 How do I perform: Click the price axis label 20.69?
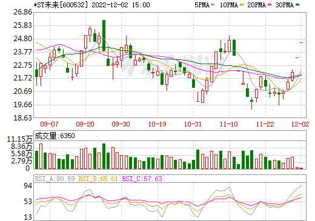(22, 91)
